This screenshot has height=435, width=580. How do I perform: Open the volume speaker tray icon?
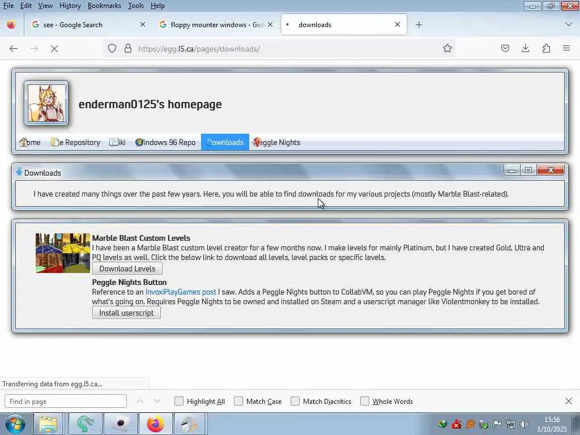tap(524, 424)
